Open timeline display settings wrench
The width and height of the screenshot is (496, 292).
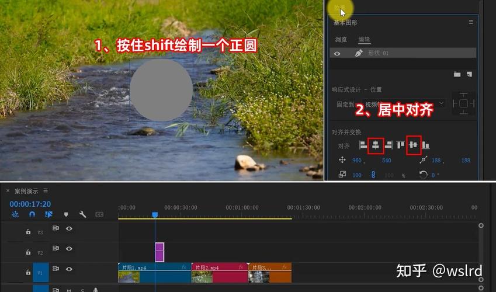82,214
